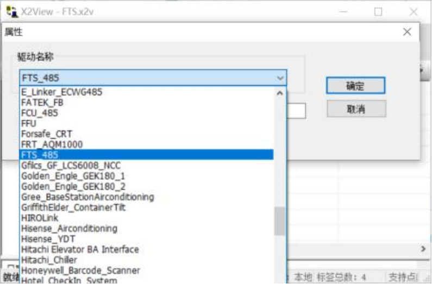Viewport: 432px width, 284px height.
Task: Click horizontal scroll right arrow in main window
Action: tap(423, 249)
